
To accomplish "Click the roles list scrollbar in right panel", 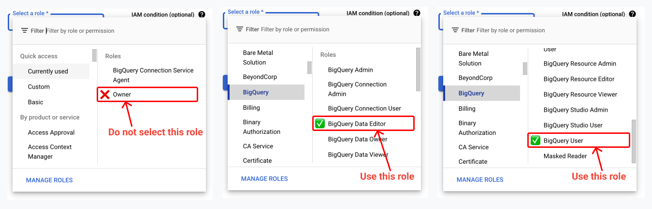I will (634, 141).
